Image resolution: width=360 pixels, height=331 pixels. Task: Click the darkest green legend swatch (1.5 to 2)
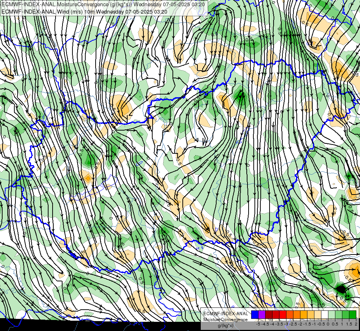click(x=352, y=314)
